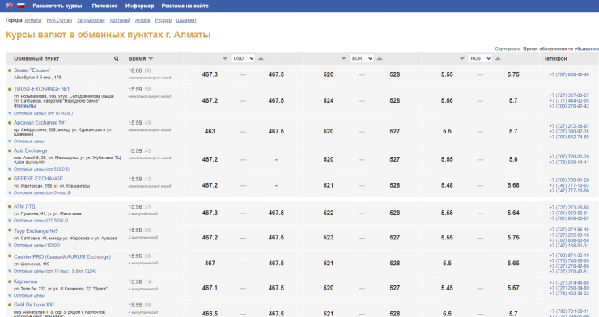Viewport: 599px width, 317px height.
Task: Click the green status dot beside TRUST-EXCHANGE №1
Action: pyautogui.click(x=10, y=89)
